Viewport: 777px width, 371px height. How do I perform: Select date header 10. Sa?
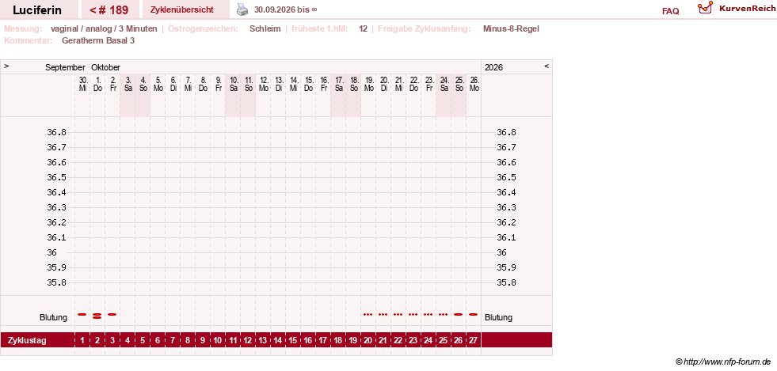coord(233,84)
